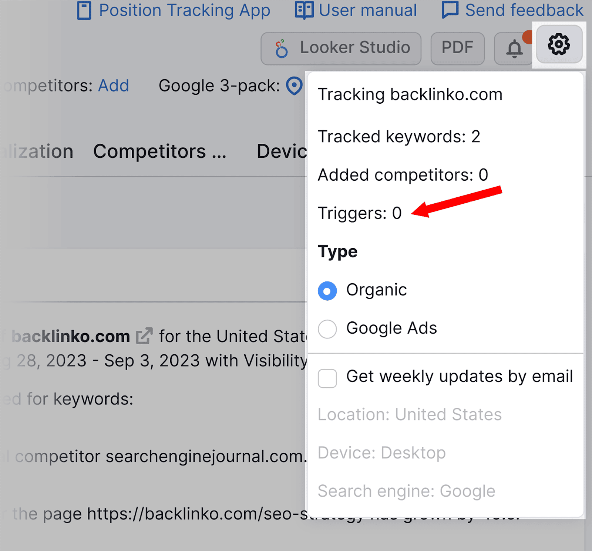Click the Send feedback link

[524, 10]
